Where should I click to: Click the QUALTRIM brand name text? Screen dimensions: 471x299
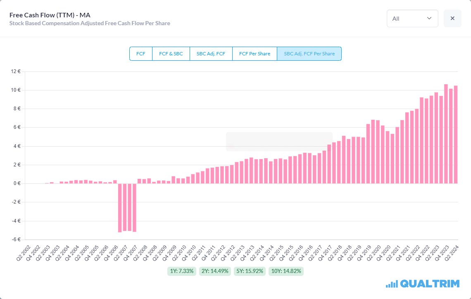(430, 284)
